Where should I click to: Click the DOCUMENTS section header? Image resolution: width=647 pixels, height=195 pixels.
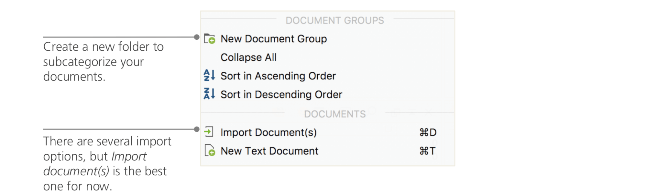coord(334,114)
